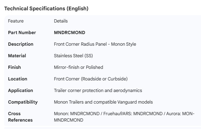Select the Location row label
This screenshot has width=201, height=129.
pos(17,79)
